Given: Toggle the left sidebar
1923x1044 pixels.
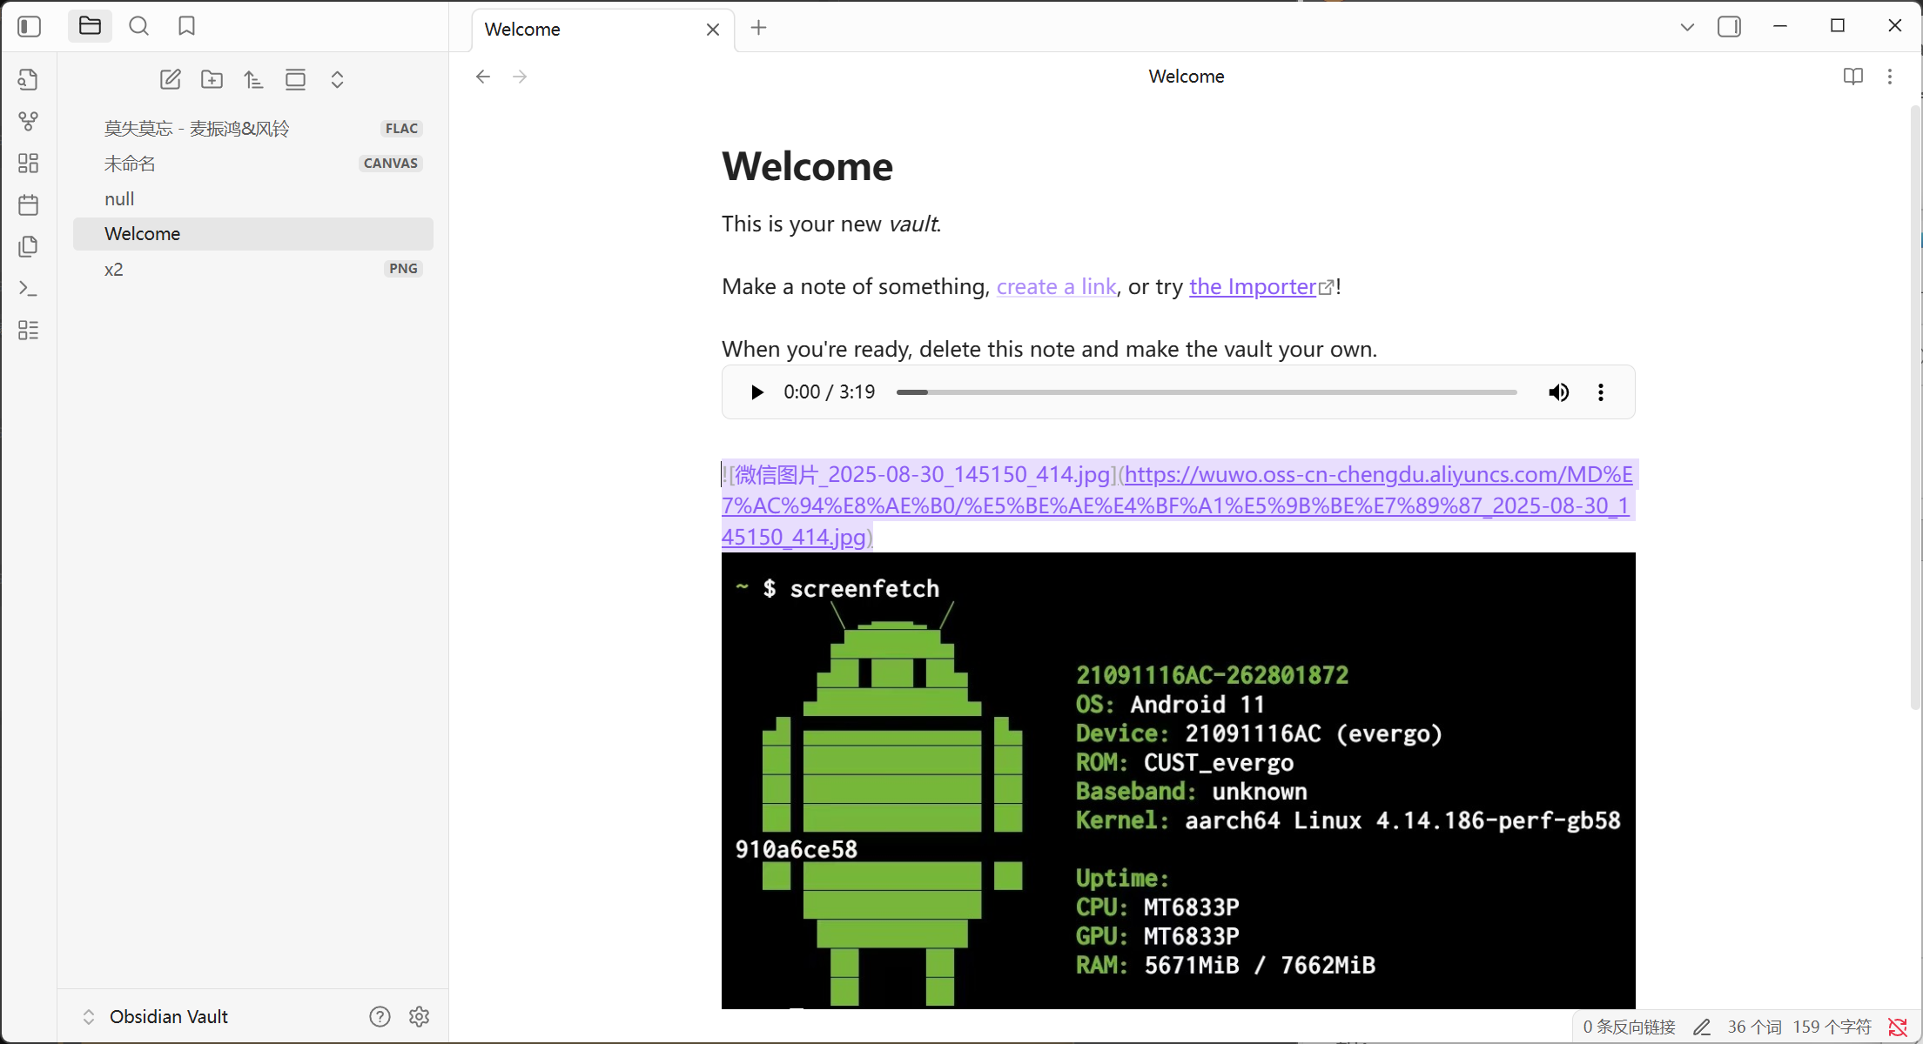Looking at the screenshot, I should coord(29,26).
